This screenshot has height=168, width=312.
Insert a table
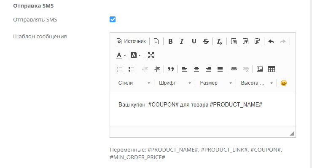(x=272, y=69)
